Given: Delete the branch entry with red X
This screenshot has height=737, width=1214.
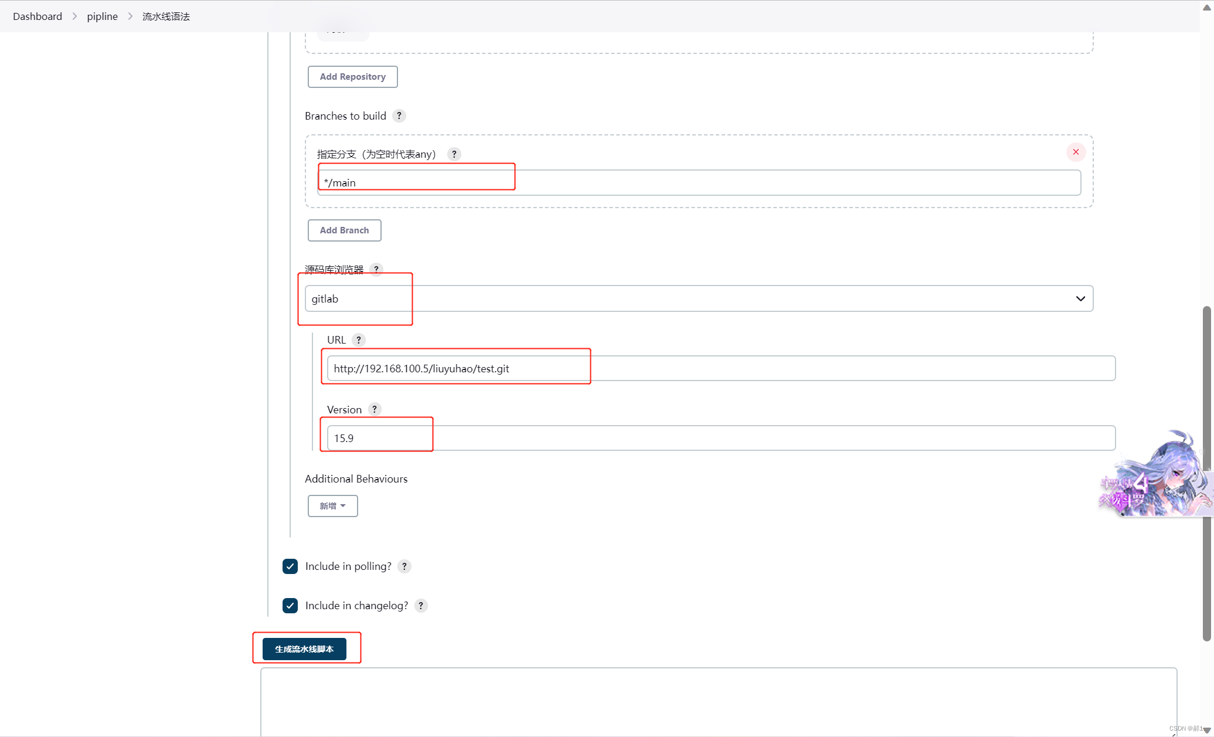Looking at the screenshot, I should (x=1076, y=152).
